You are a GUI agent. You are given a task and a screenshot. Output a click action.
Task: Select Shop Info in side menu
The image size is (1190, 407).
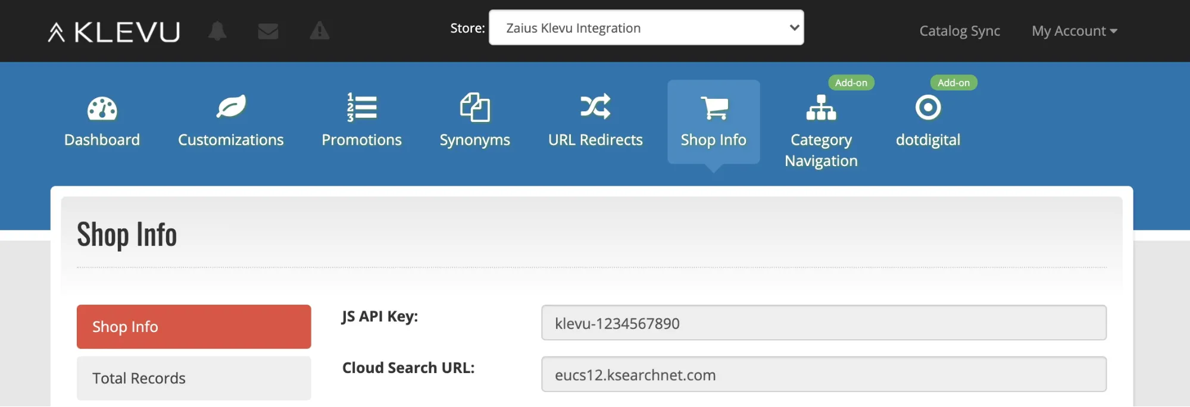pos(194,327)
